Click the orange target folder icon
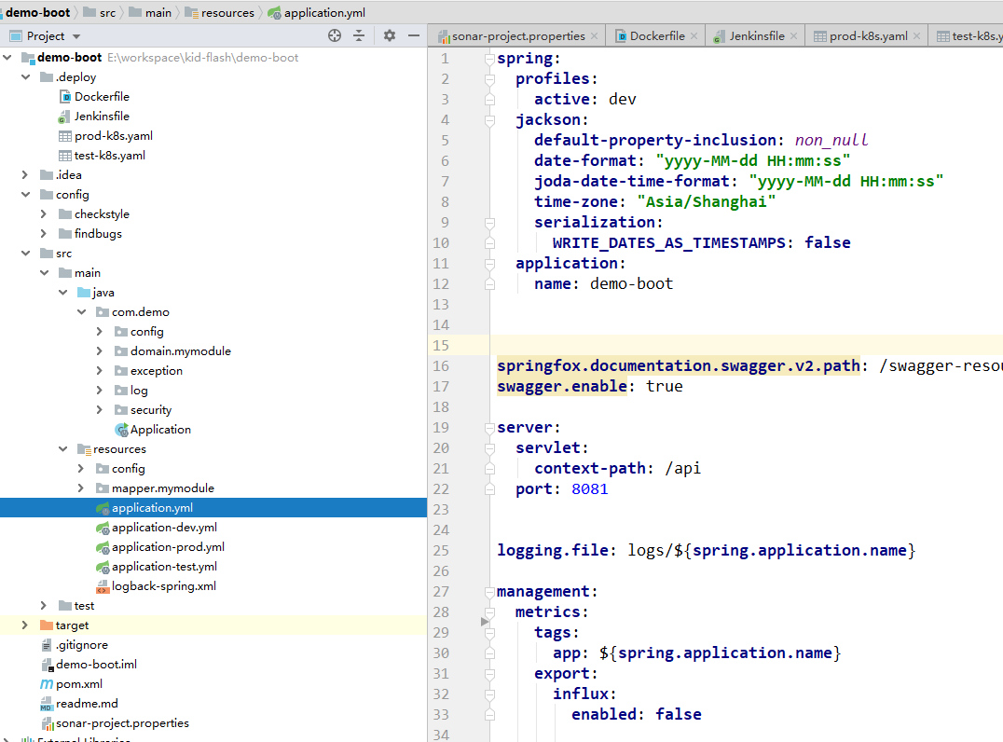 (46, 625)
